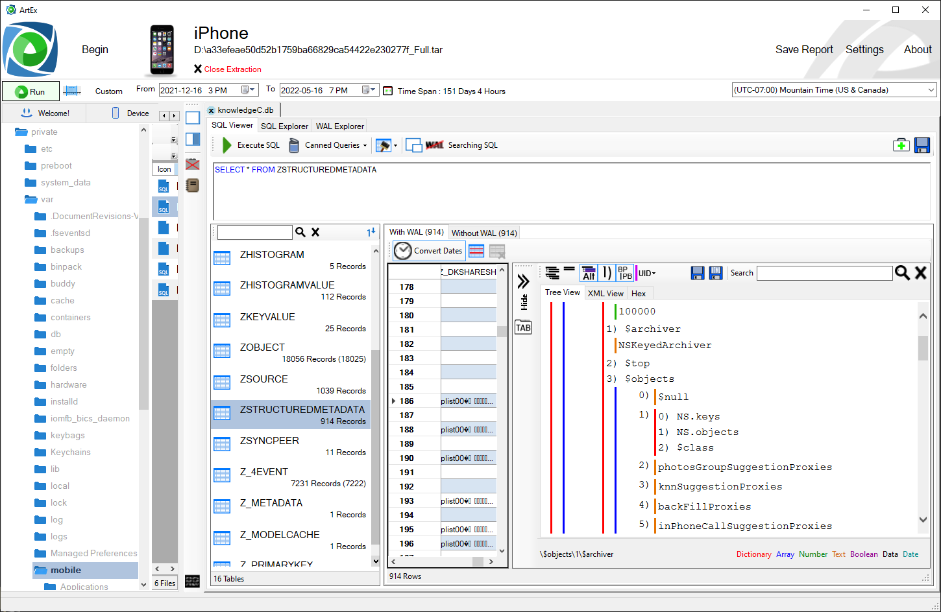
Task: Click the collapse tree two-line icon
Action: point(569,270)
